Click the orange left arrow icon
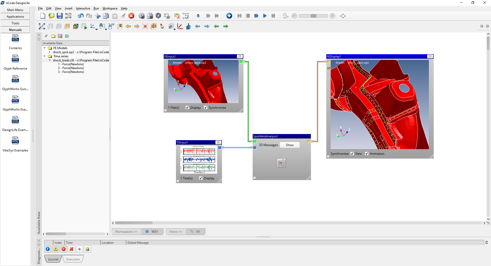Screen dimensions: 491x266 [128, 26]
